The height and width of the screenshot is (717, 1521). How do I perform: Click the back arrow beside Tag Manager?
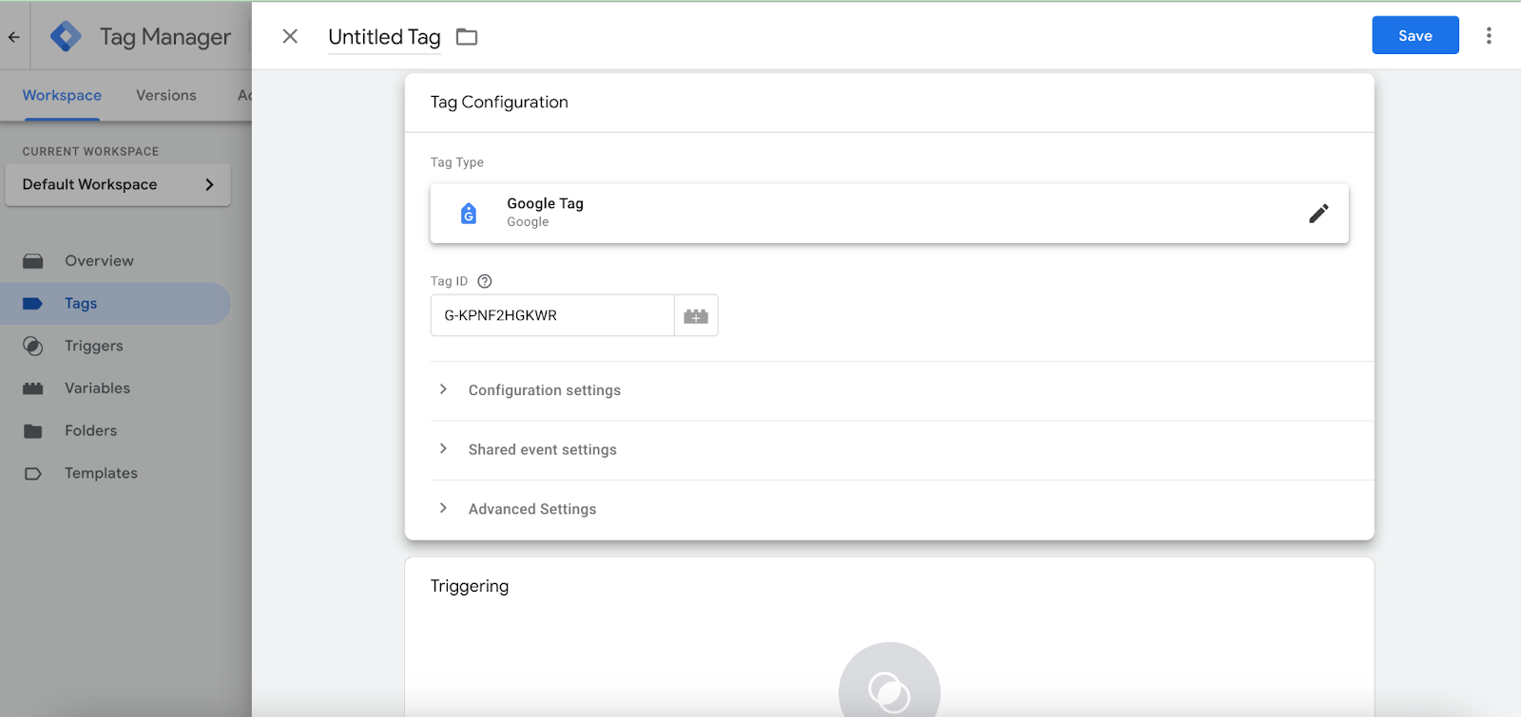(14, 37)
